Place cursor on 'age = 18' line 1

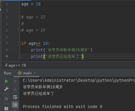point(31,4)
